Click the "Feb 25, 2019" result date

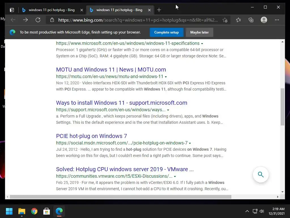pos(67,183)
